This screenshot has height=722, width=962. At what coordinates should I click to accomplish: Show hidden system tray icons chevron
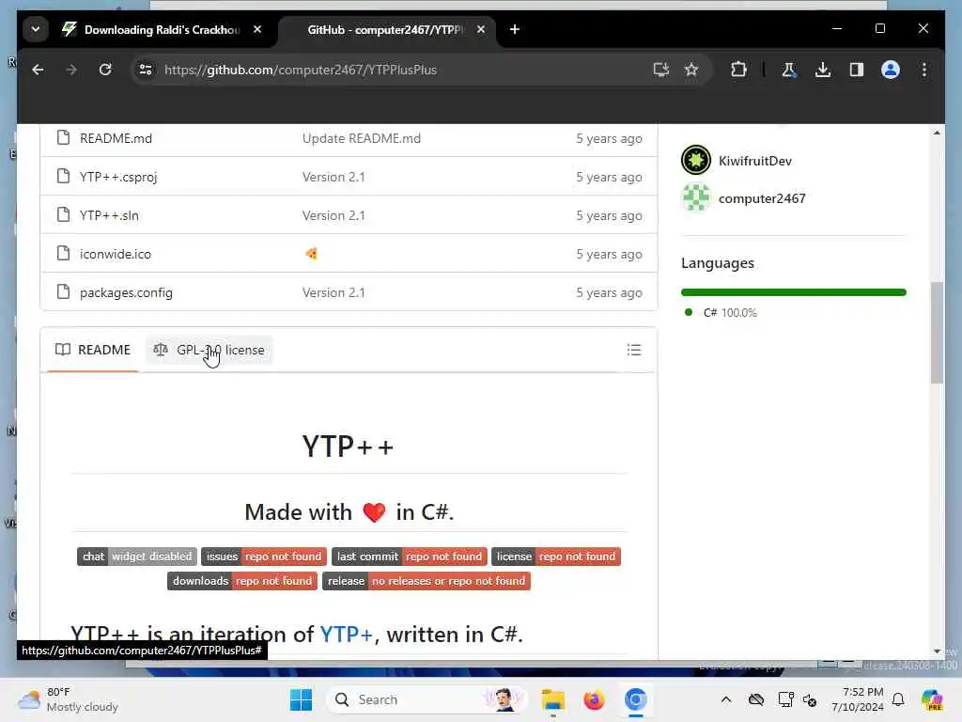[726, 699]
